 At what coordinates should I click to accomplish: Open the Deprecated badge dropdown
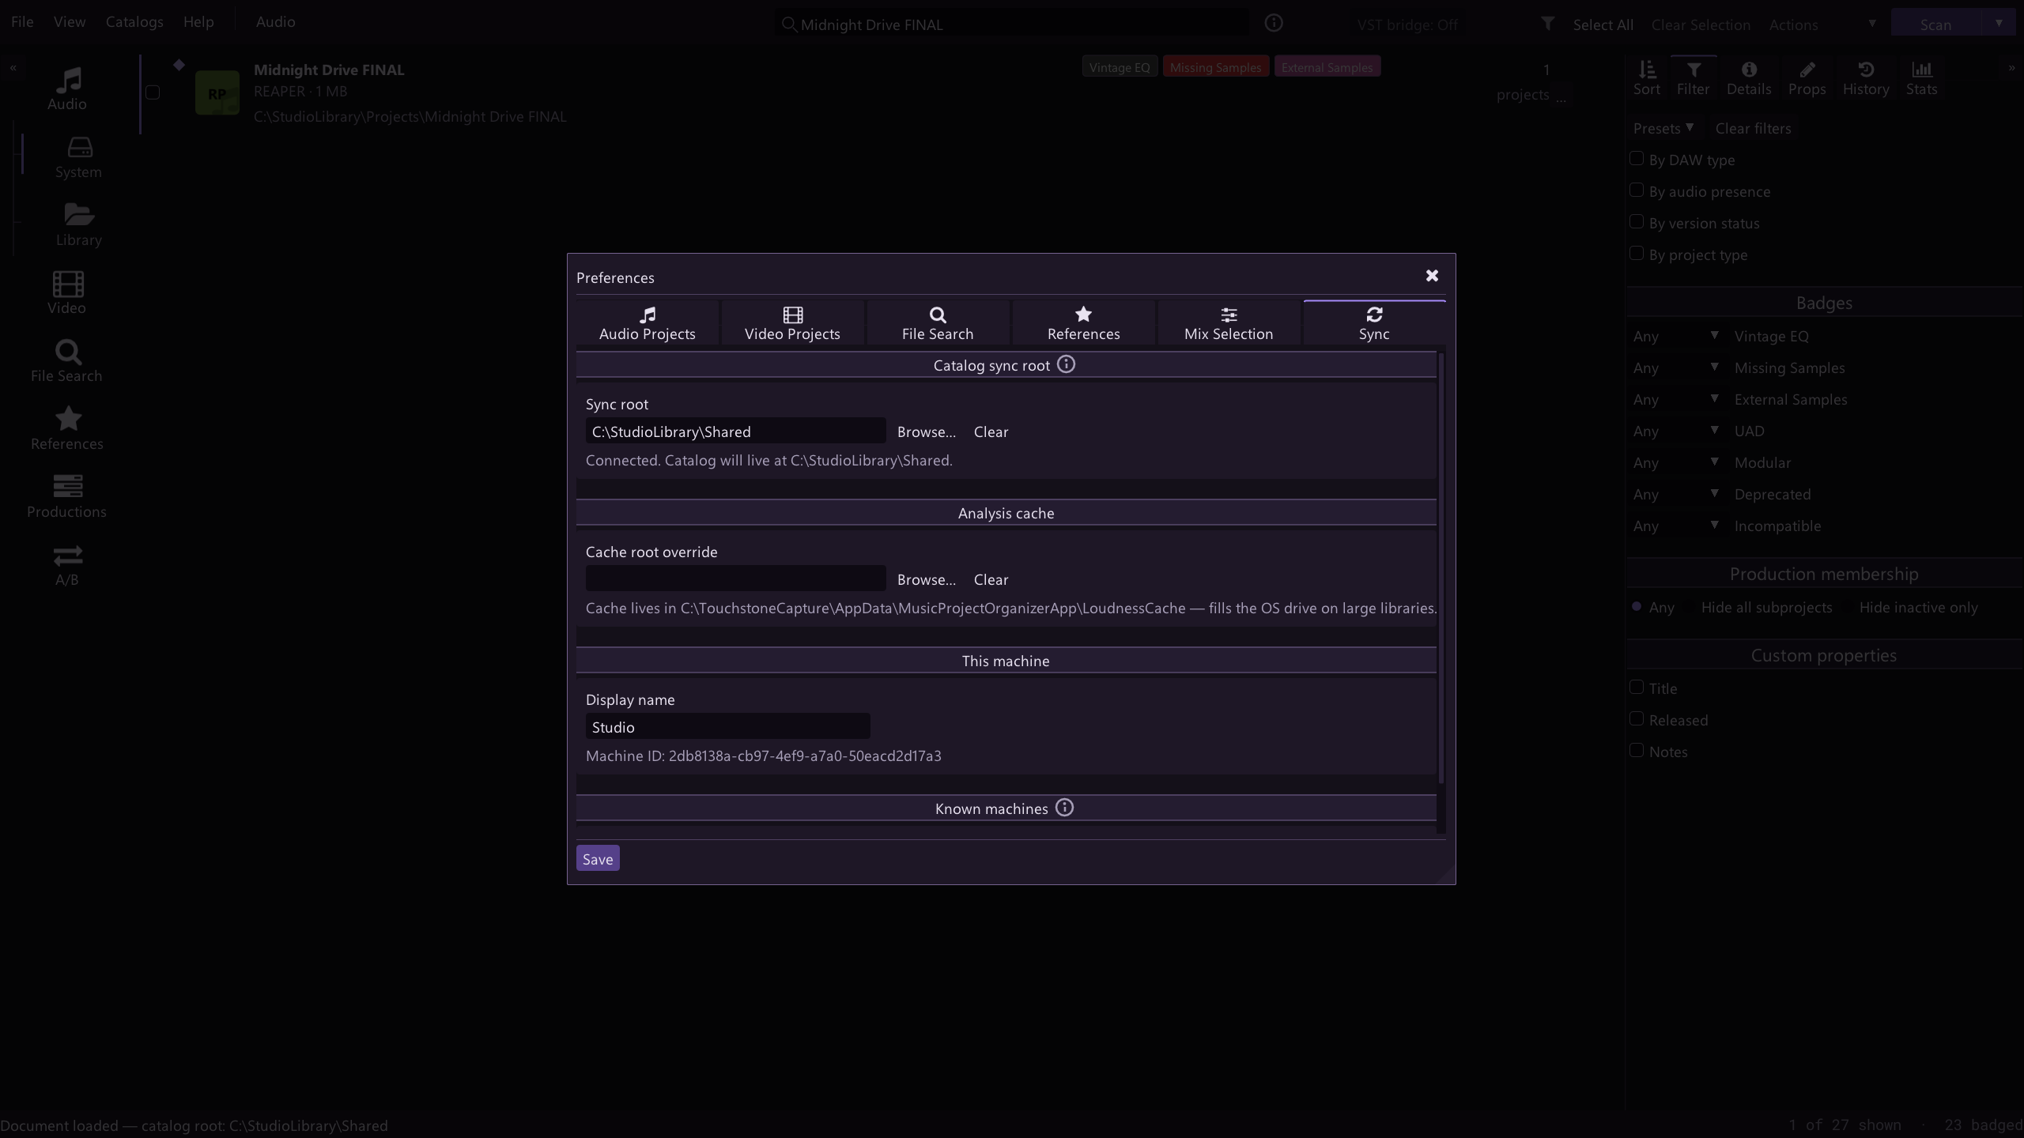pos(1676,494)
